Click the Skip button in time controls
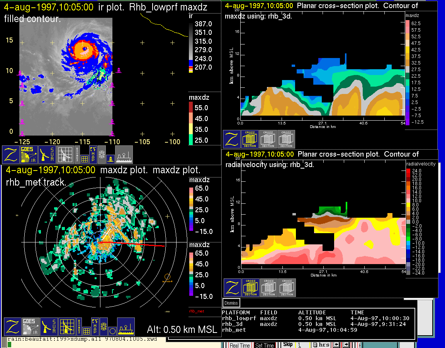Image resolution: width=445 pixels, height=348 pixels. pyautogui.click(x=288, y=345)
